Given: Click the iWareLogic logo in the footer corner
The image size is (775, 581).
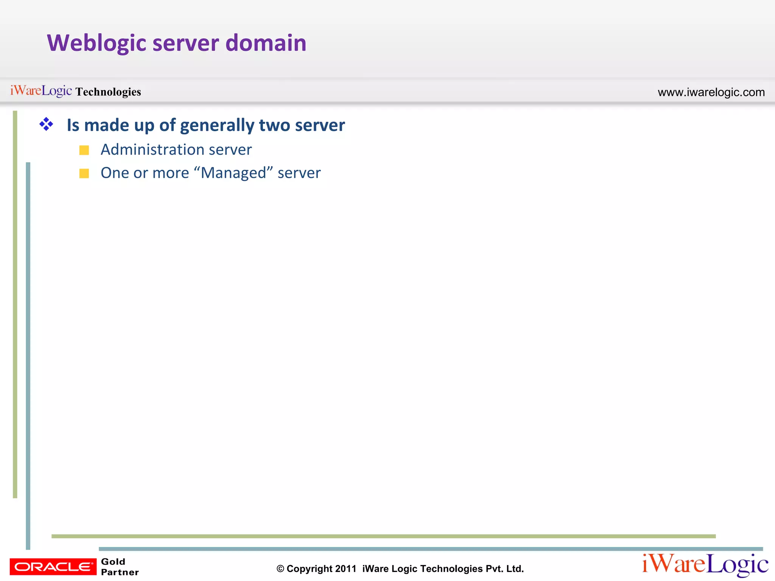Looking at the screenshot, I should point(705,565).
